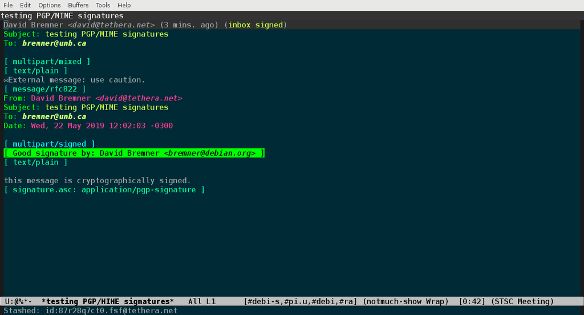The image size is (584, 315).
Task: Toggle the message/rfc822 part
Action: click(x=44, y=89)
